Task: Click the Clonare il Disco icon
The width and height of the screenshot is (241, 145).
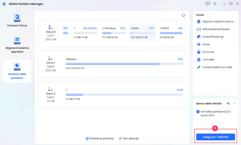Action: click(17, 18)
